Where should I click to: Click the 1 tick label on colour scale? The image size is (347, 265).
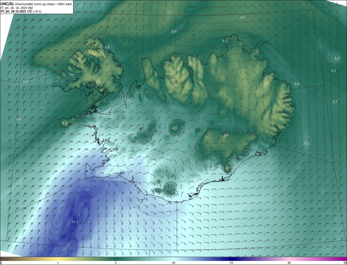[x=58, y=263]
